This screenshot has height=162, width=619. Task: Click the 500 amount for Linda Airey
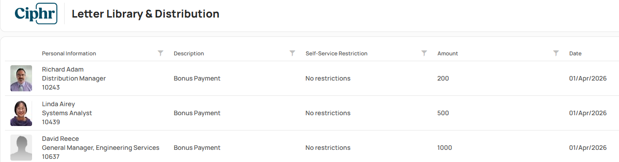443,113
